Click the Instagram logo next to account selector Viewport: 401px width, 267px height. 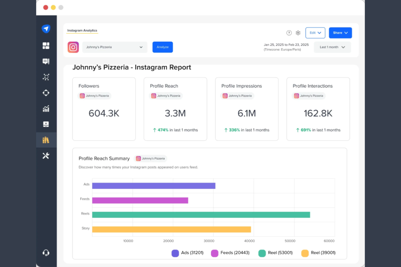[x=73, y=47]
